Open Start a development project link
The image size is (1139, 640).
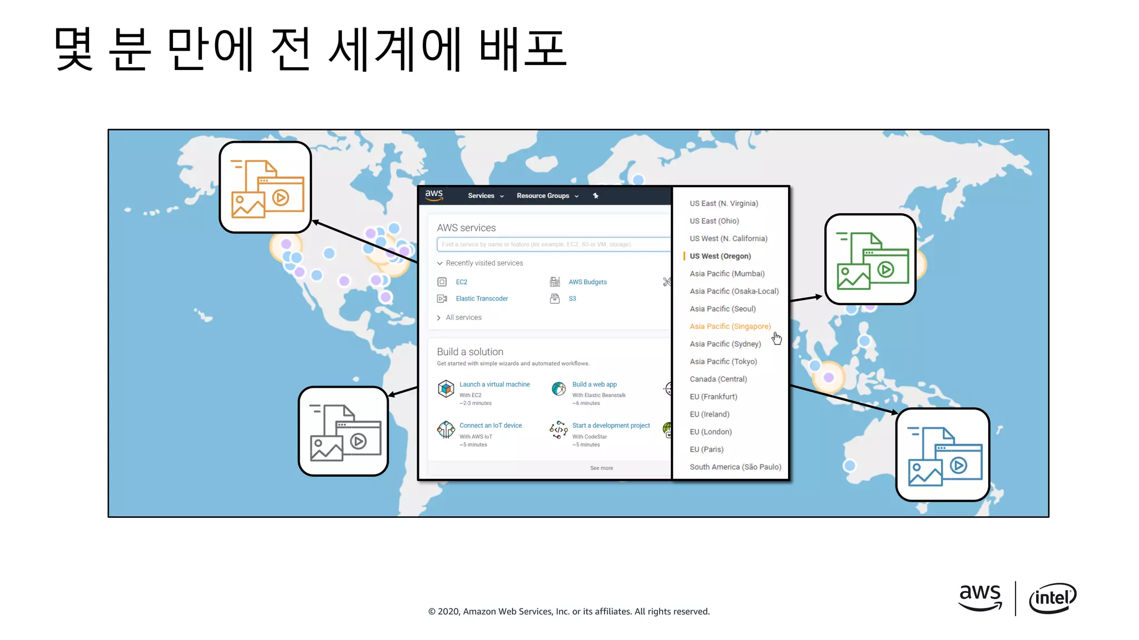pos(611,426)
